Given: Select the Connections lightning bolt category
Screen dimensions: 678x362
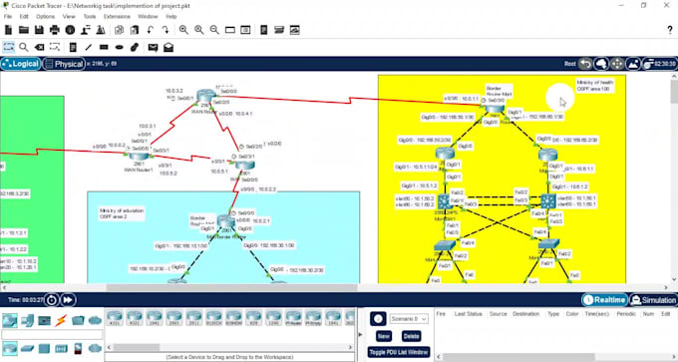Looking at the screenshot, I should click(61, 320).
